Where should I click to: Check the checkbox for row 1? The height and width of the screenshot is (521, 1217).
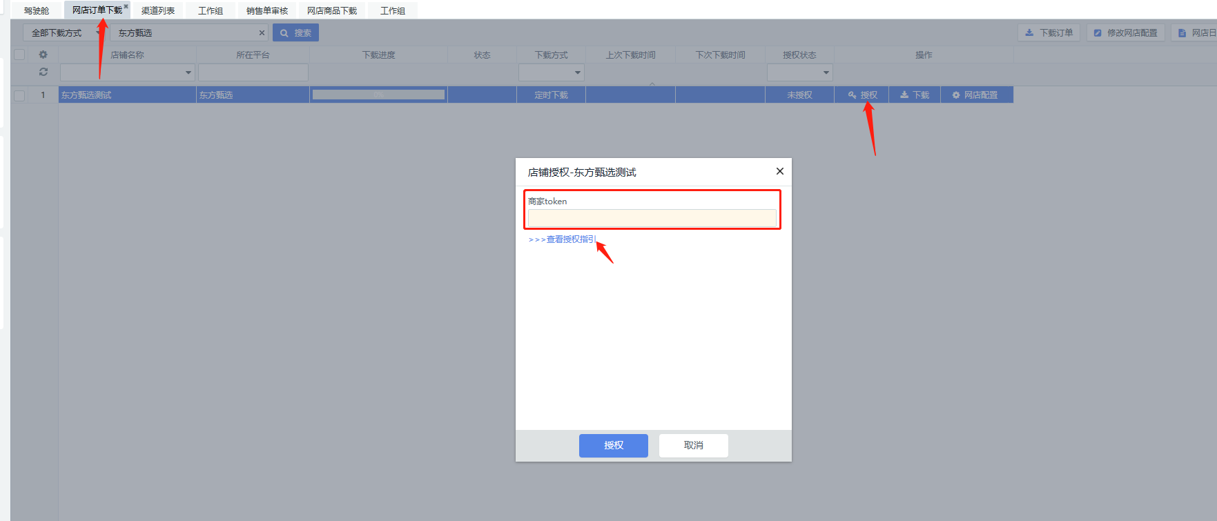(x=19, y=95)
